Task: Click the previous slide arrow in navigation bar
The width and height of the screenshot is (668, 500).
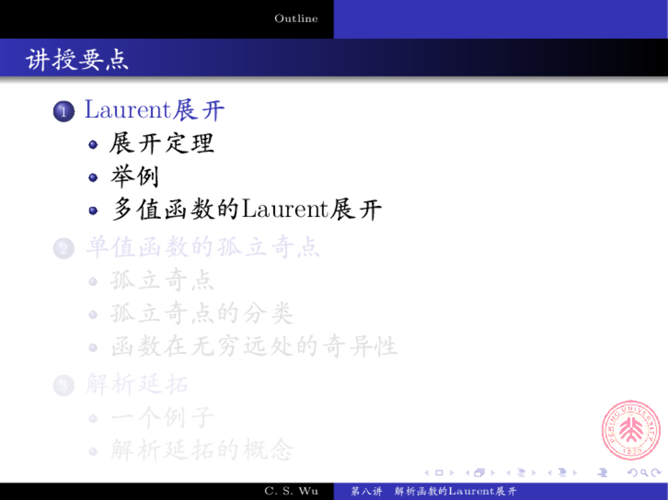Action: (427, 473)
